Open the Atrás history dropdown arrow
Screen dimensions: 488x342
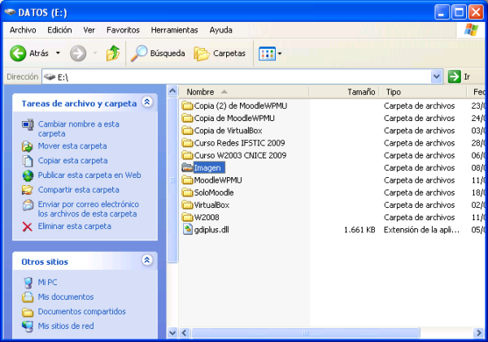pos(58,54)
